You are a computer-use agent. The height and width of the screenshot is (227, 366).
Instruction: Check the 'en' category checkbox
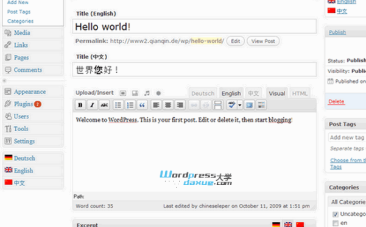(336, 223)
